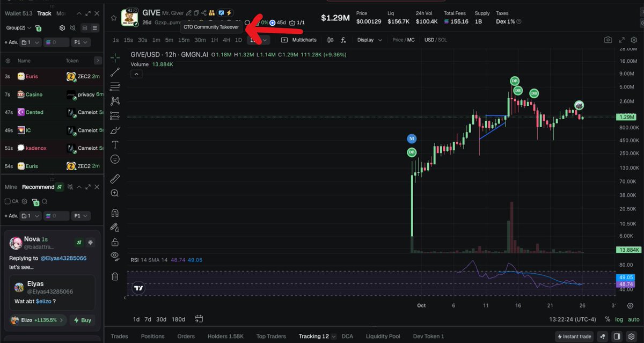
Task: Toggle currency between USD / SOL
Action: (435, 40)
